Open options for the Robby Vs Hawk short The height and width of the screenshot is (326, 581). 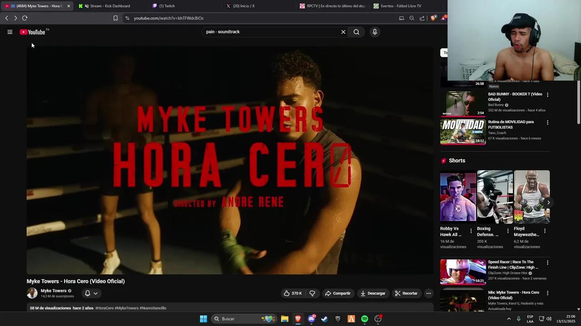point(471,231)
